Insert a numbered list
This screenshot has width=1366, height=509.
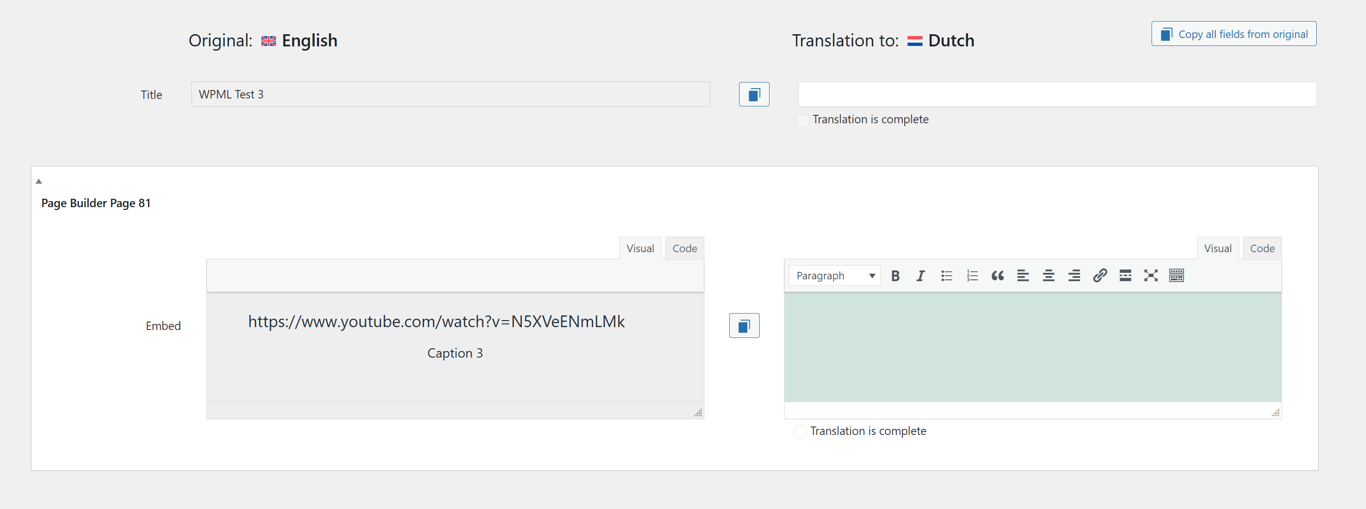pos(972,276)
